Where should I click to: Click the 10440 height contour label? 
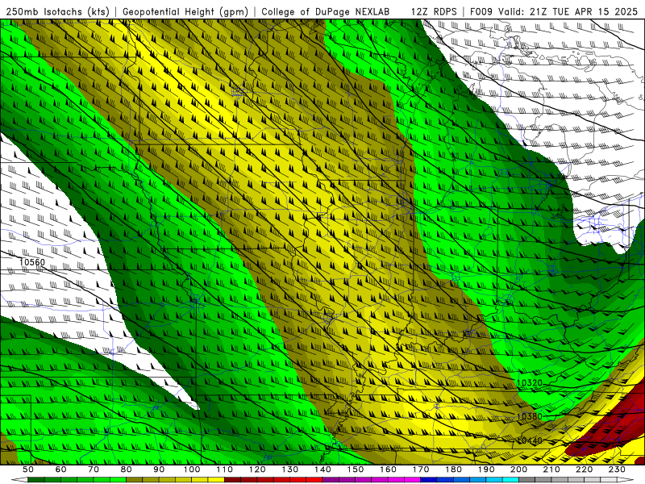click(x=530, y=440)
